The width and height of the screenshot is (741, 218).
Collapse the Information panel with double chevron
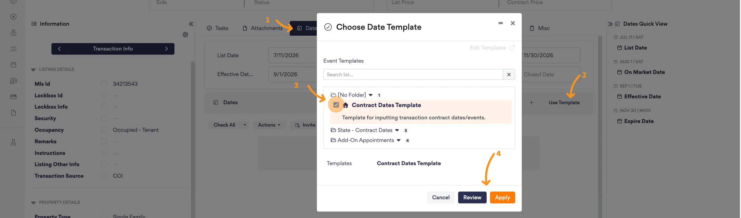coord(191,24)
